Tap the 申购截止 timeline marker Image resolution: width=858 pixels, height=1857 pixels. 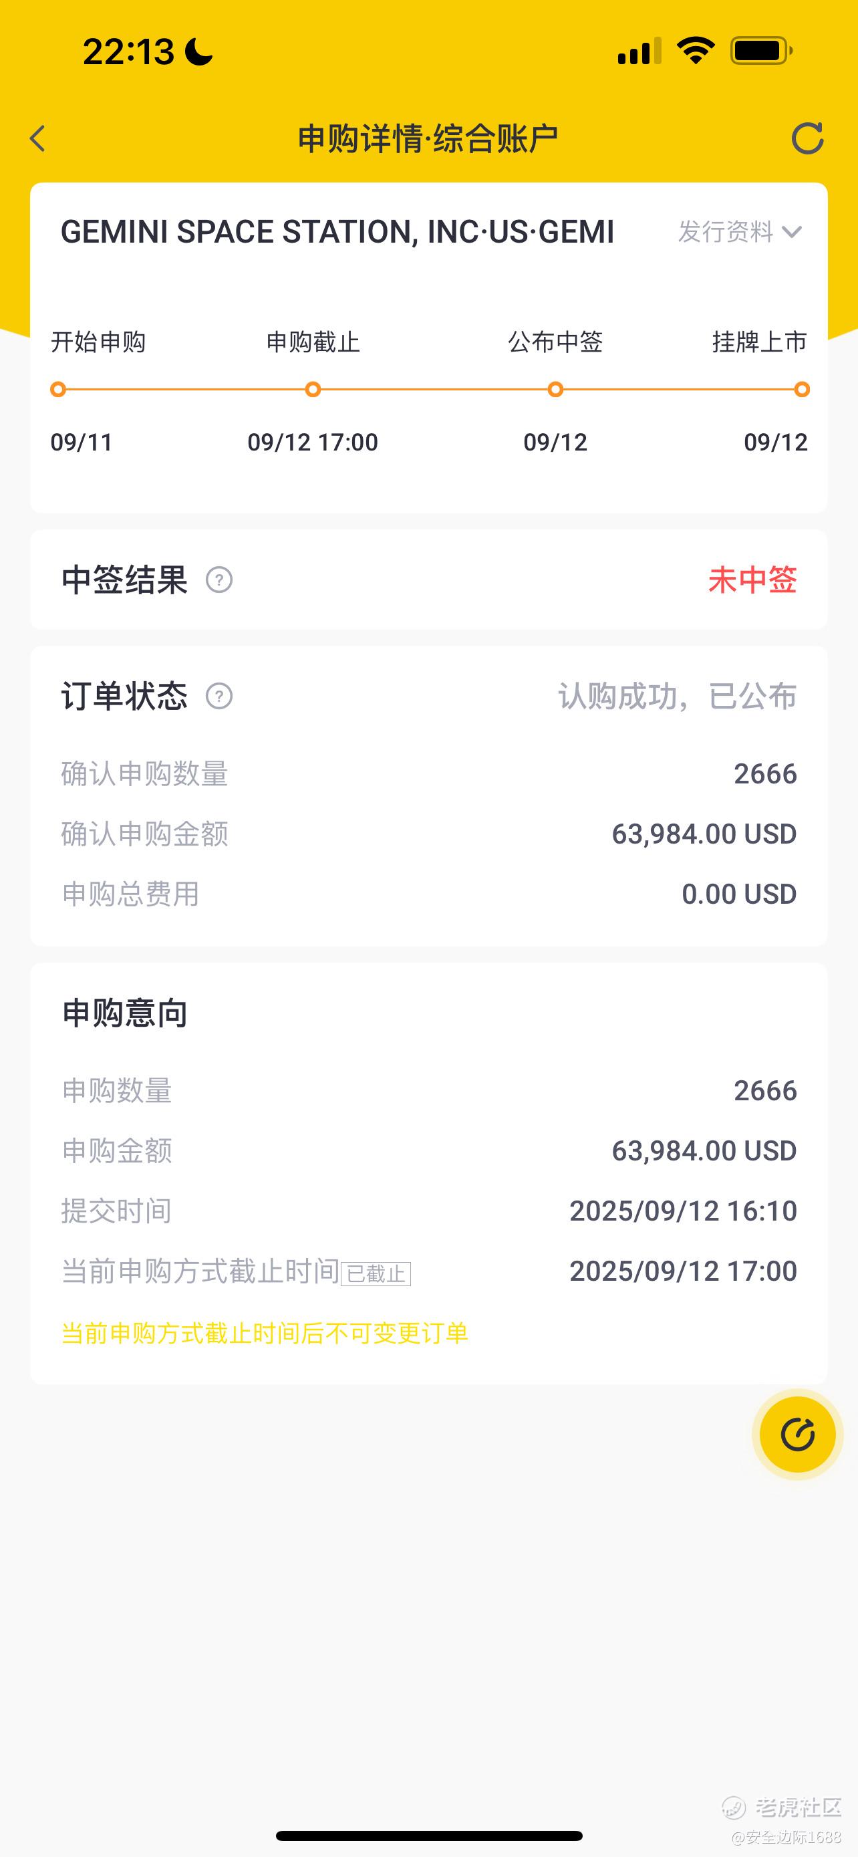coord(313,390)
